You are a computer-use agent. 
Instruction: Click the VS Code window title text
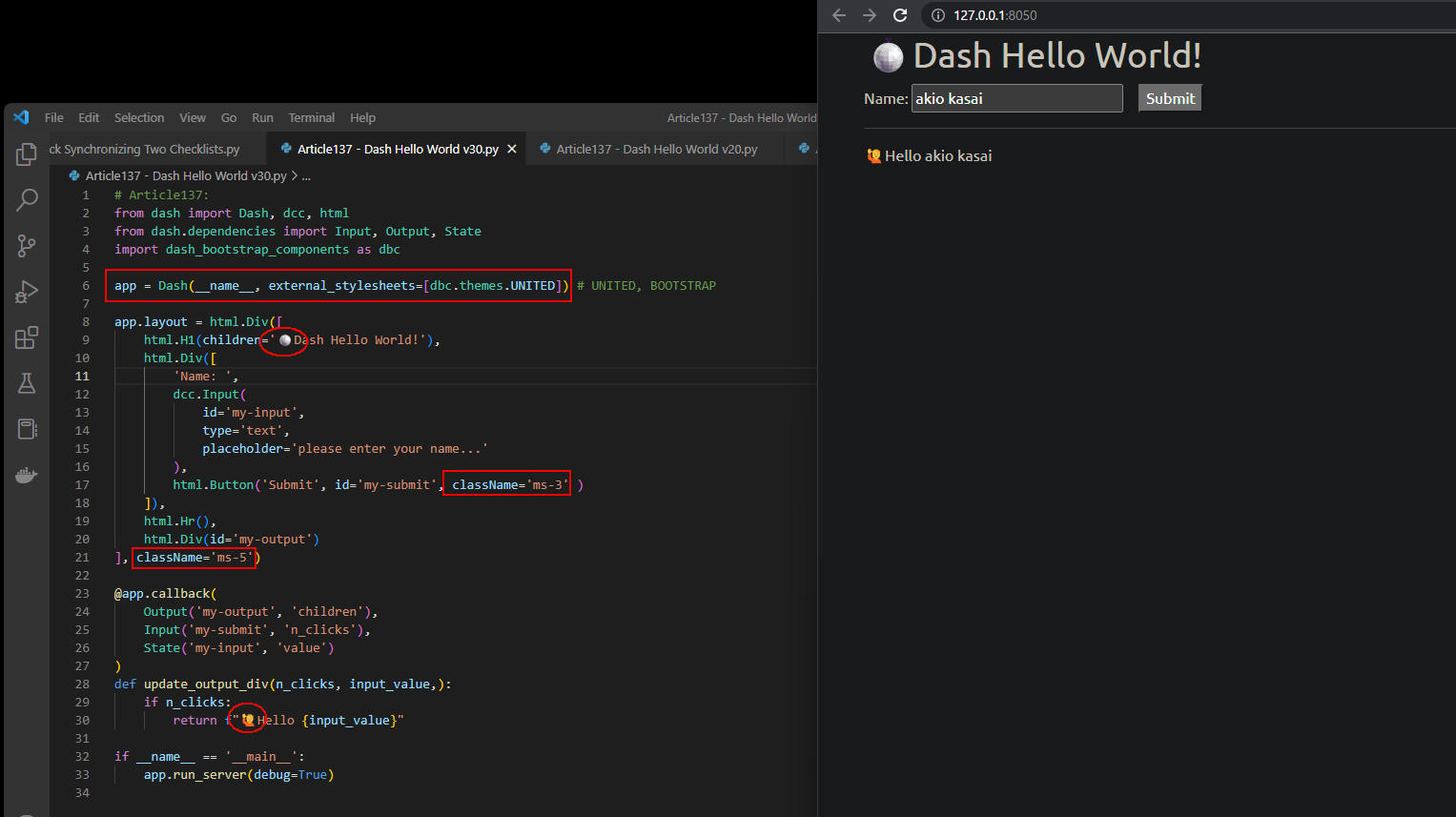(742, 117)
